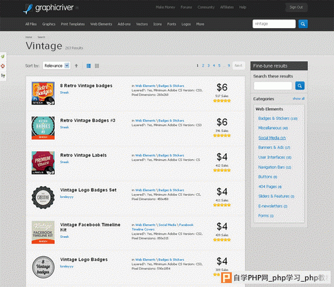Click the Retro Vintage Labels title
This screenshot has height=287, width=334.
click(83, 155)
